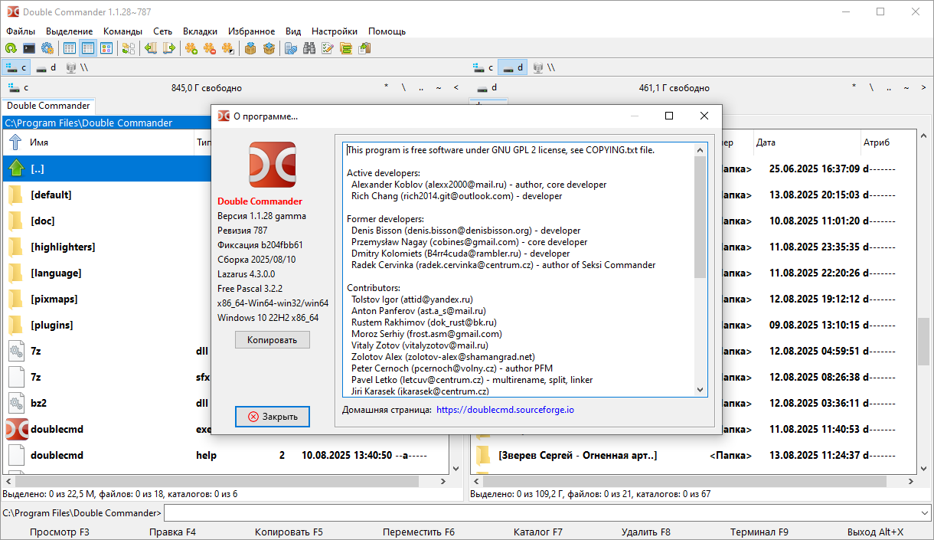Click the toolbar icon with left green arrow

150,48
